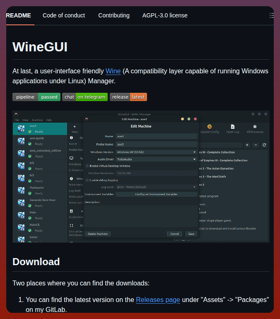This screenshot has width=280, height=319.
Task: In the WineGUI screenshot, open Machine menu
Action: point(37,120)
